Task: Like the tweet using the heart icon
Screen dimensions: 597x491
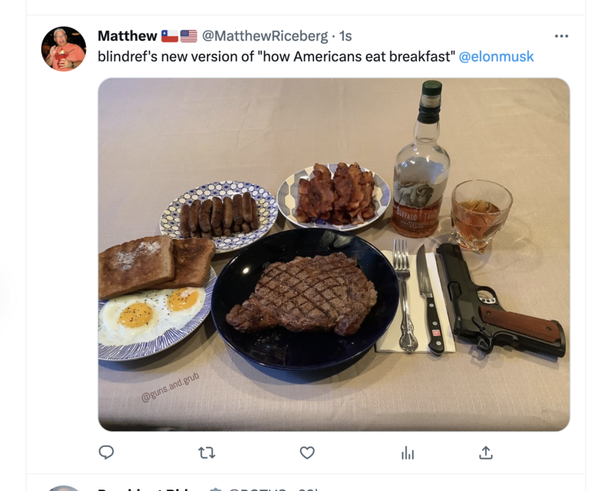Action: (x=307, y=452)
